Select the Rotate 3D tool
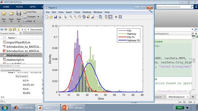 click(x=84, y=17)
